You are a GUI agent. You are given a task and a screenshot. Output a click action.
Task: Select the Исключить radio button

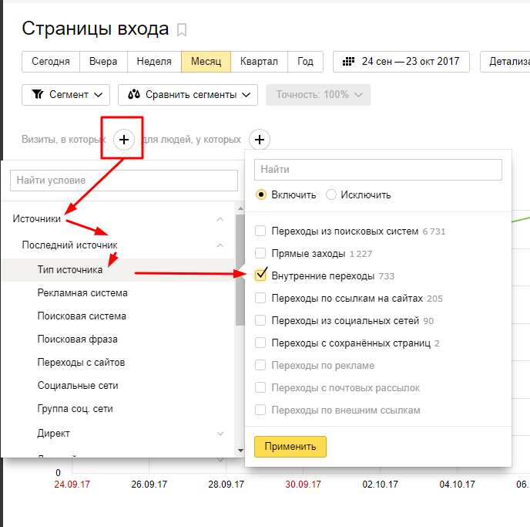pyautogui.click(x=331, y=194)
